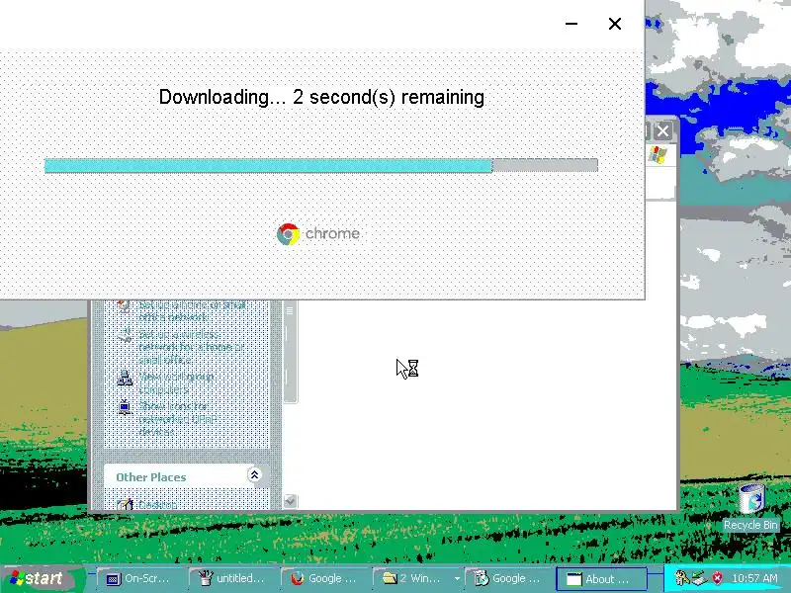Click 'Downloading... 2 second(s) remaining' status text

point(321,97)
